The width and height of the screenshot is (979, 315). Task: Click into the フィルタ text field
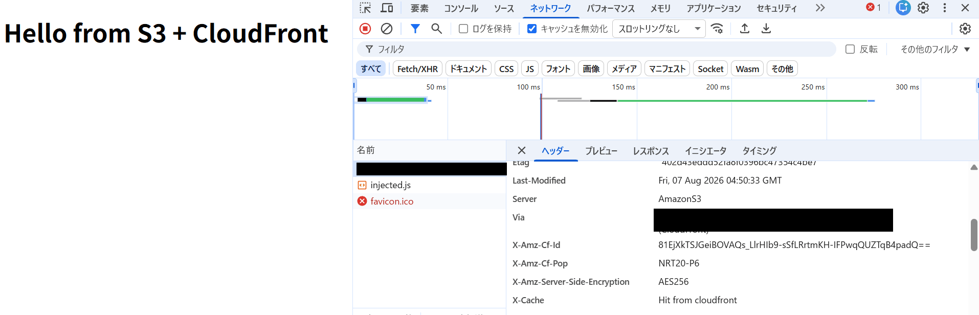point(596,49)
